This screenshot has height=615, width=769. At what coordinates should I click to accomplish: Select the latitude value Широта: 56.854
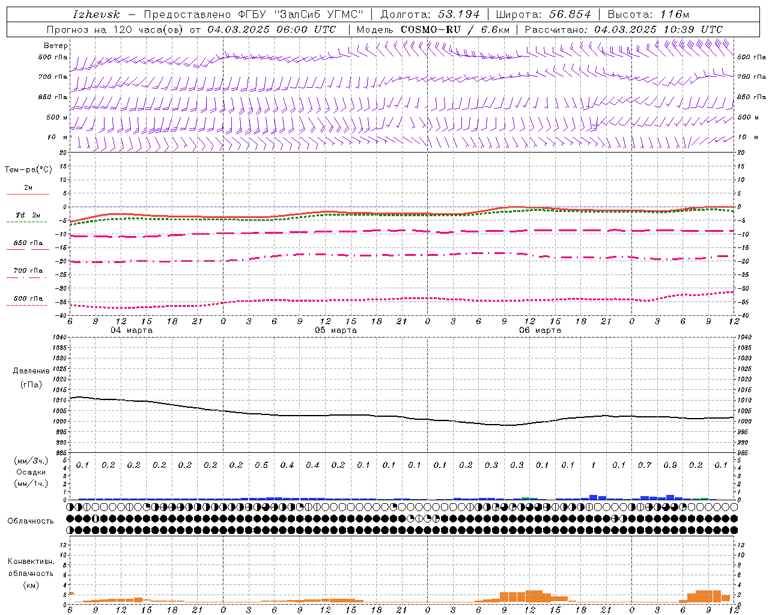[x=543, y=14]
